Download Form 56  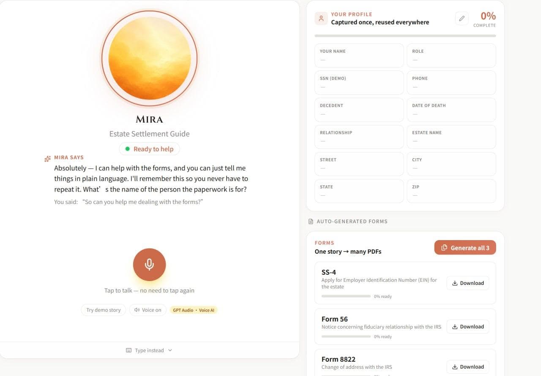468,327
